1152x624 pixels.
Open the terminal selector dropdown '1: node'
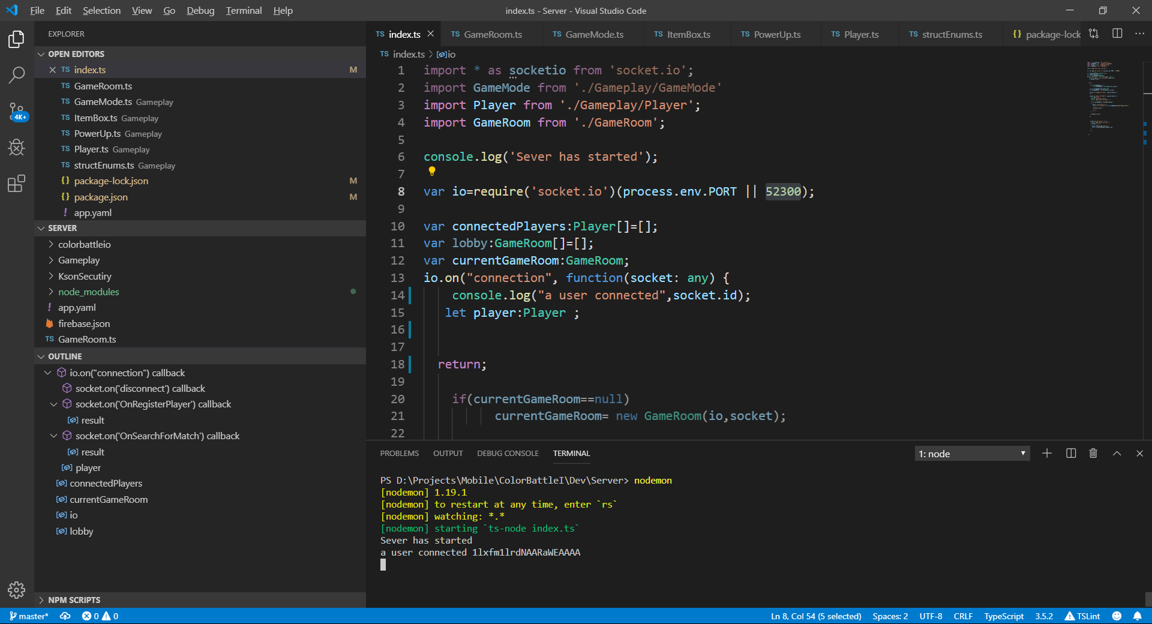tap(971, 454)
